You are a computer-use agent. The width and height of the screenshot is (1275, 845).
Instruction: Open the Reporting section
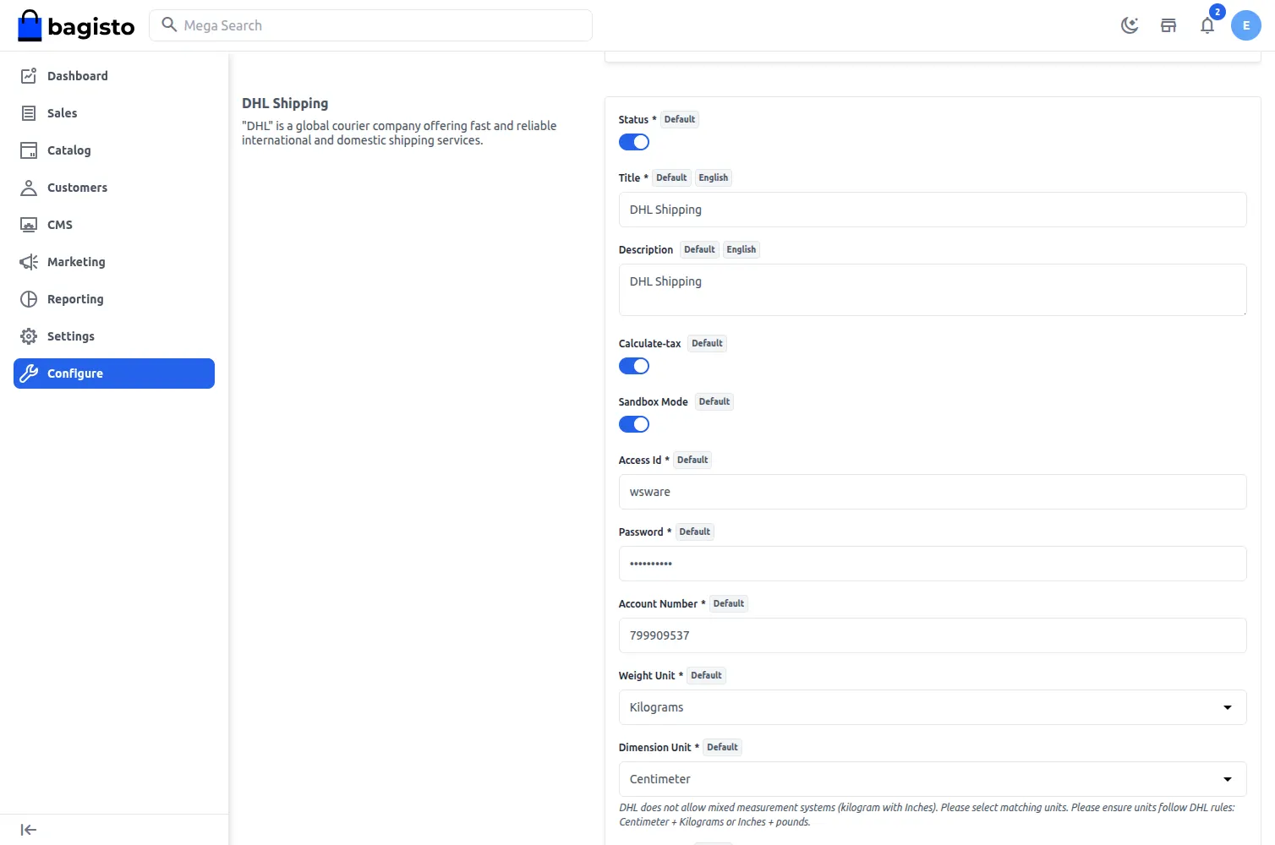[x=74, y=298]
